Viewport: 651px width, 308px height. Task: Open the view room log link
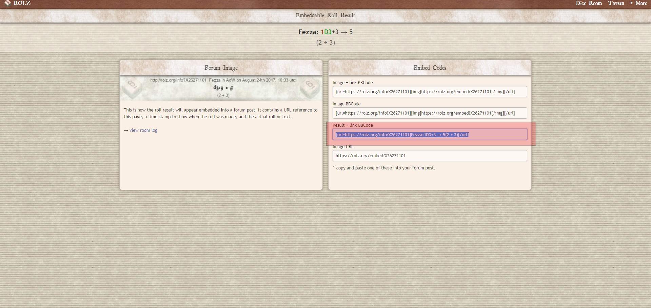[143, 130]
